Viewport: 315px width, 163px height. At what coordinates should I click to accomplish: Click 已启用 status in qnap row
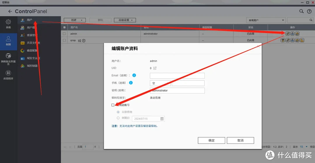[251, 40]
